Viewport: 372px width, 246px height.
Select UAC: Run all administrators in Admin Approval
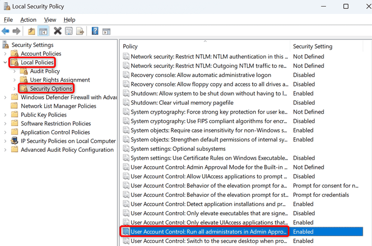tap(208, 232)
